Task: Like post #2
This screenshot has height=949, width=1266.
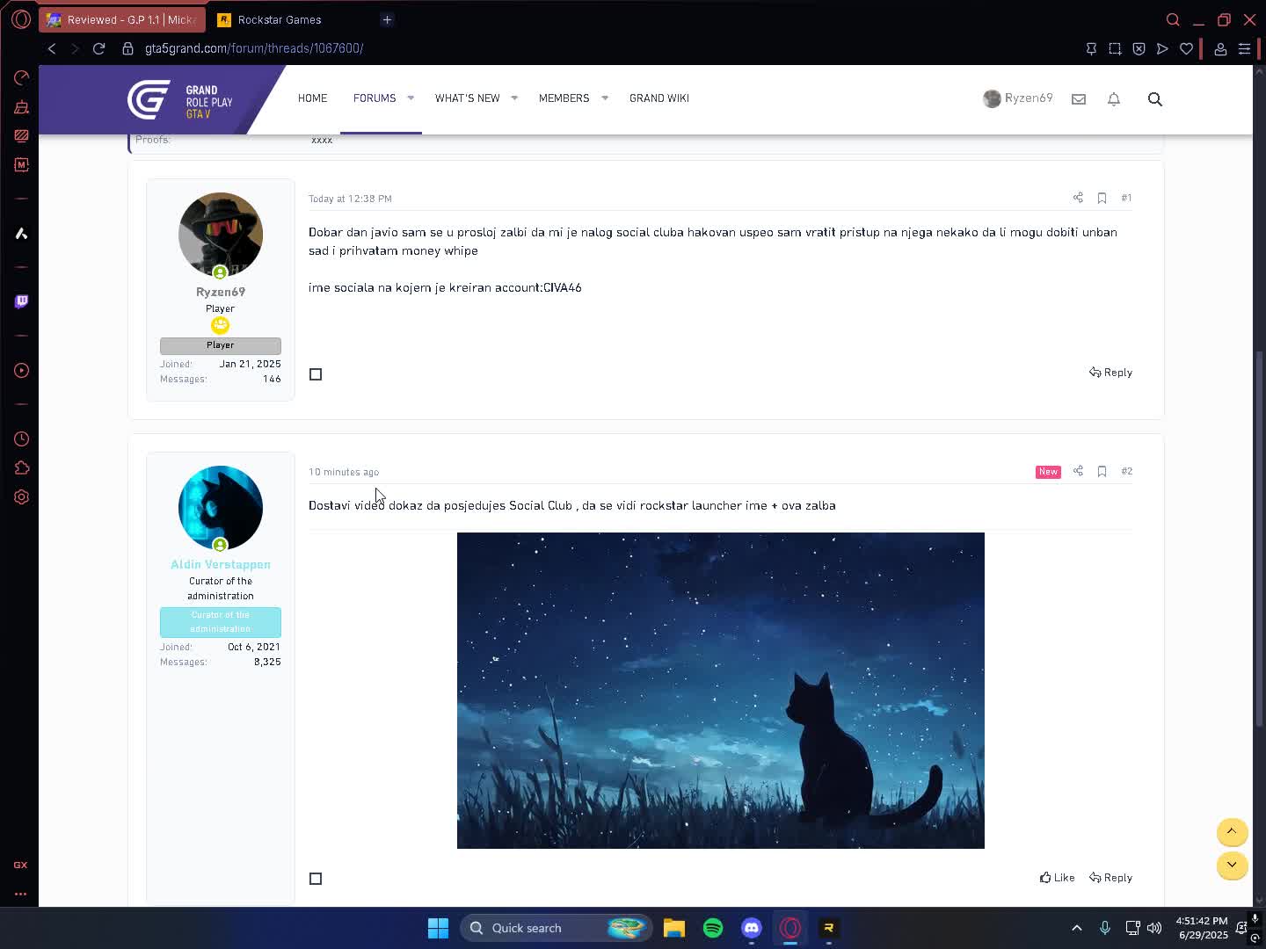Action: click(x=1056, y=877)
